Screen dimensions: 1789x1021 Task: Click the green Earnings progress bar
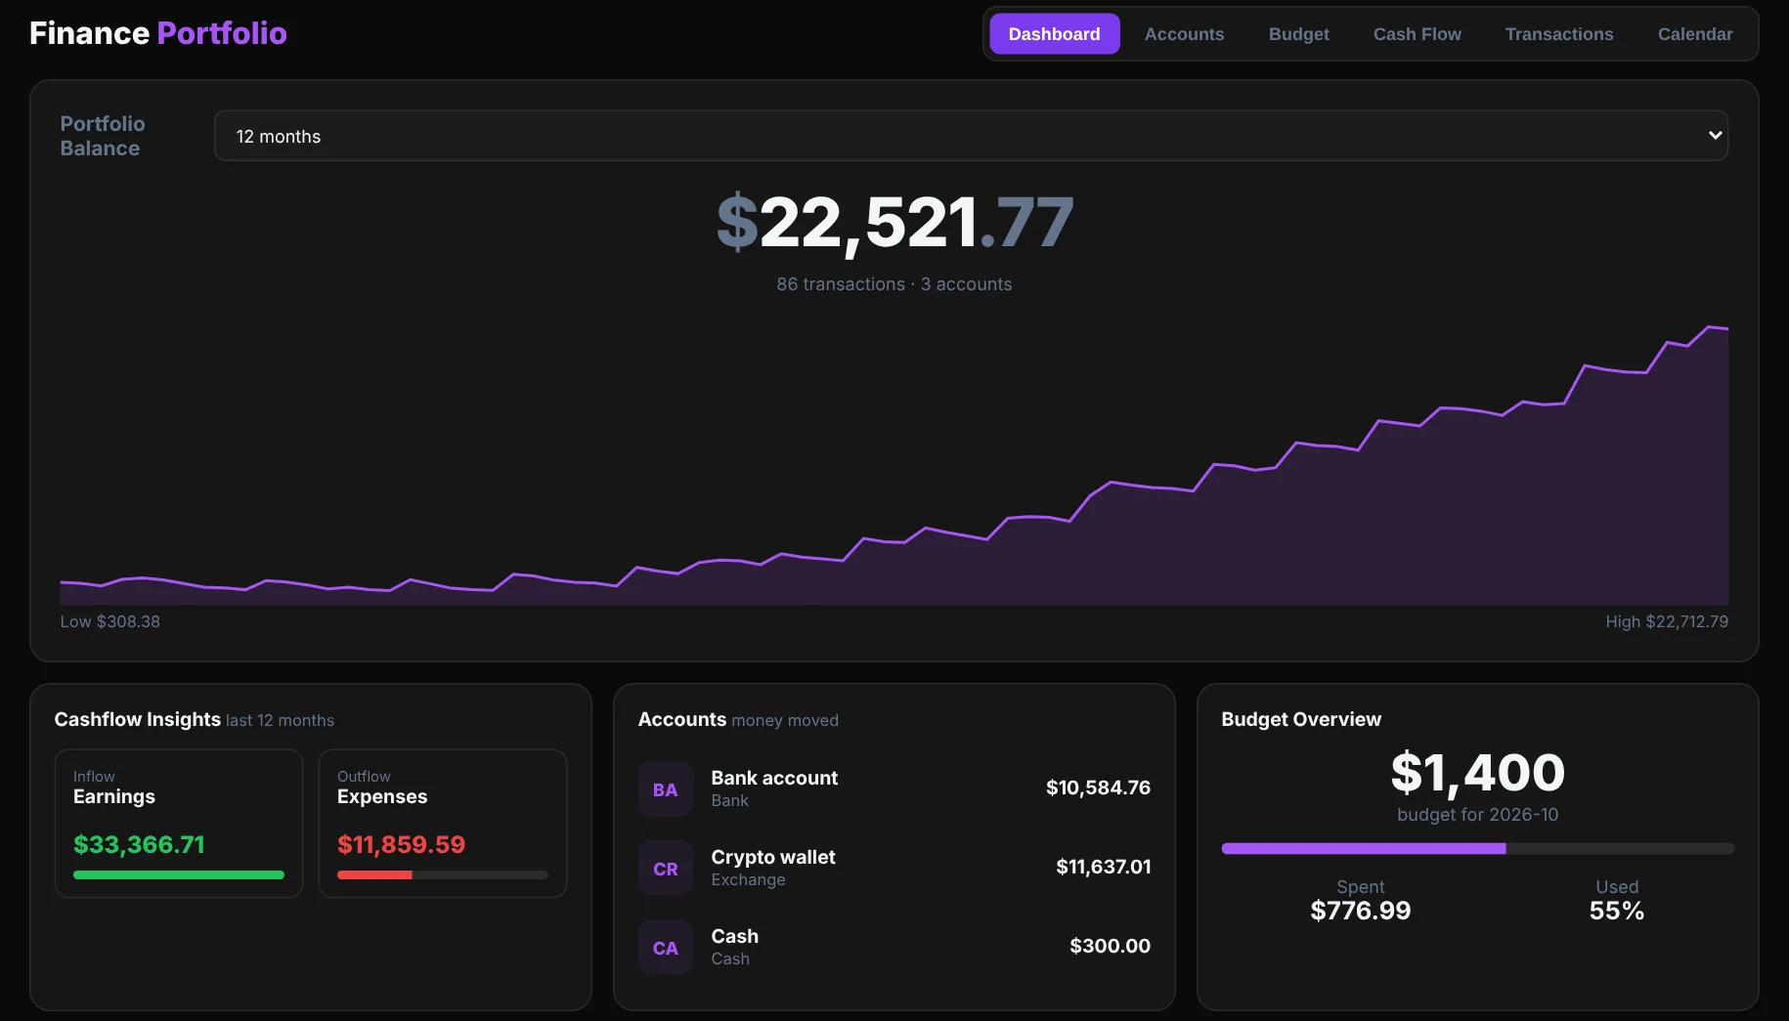(179, 875)
